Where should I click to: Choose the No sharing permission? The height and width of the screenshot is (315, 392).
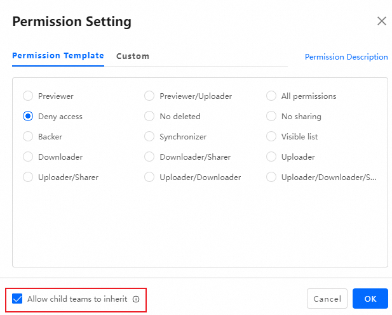tap(271, 117)
